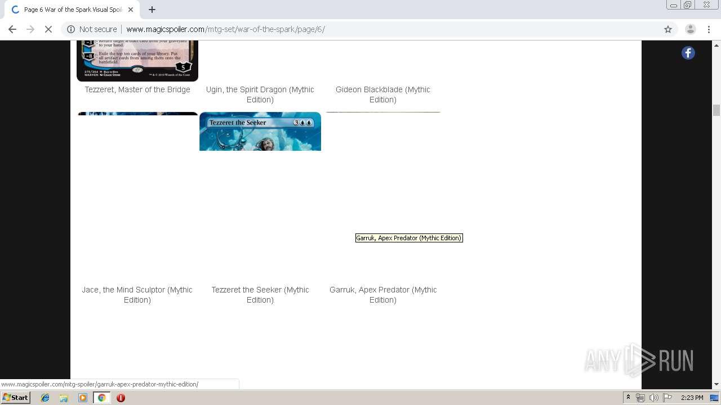The width and height of the screenshot is (721, 405).
Task: Click the show desktop tray icon
Action: coord(714,398)
